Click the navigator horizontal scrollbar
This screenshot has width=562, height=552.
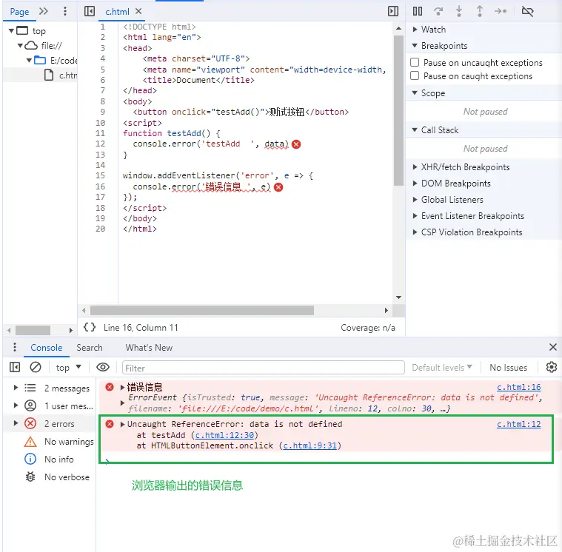(33, 330)
